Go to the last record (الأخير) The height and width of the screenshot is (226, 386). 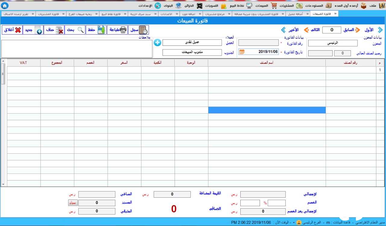[x=290, y=30]
